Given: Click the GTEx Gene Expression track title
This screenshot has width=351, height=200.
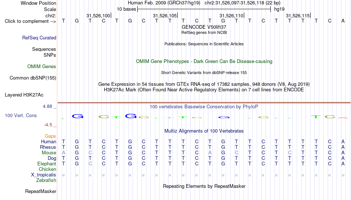Looking at the screenshot, I should coord(204,84).
